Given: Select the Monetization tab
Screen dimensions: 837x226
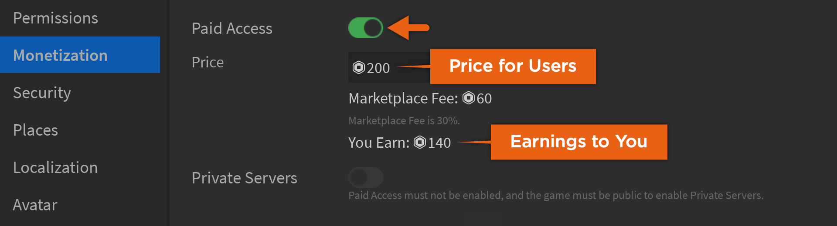Looking at the screenshot, I should click(x=80, y=55).
